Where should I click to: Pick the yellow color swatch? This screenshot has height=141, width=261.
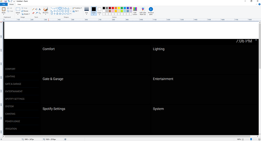pos(119,8)
